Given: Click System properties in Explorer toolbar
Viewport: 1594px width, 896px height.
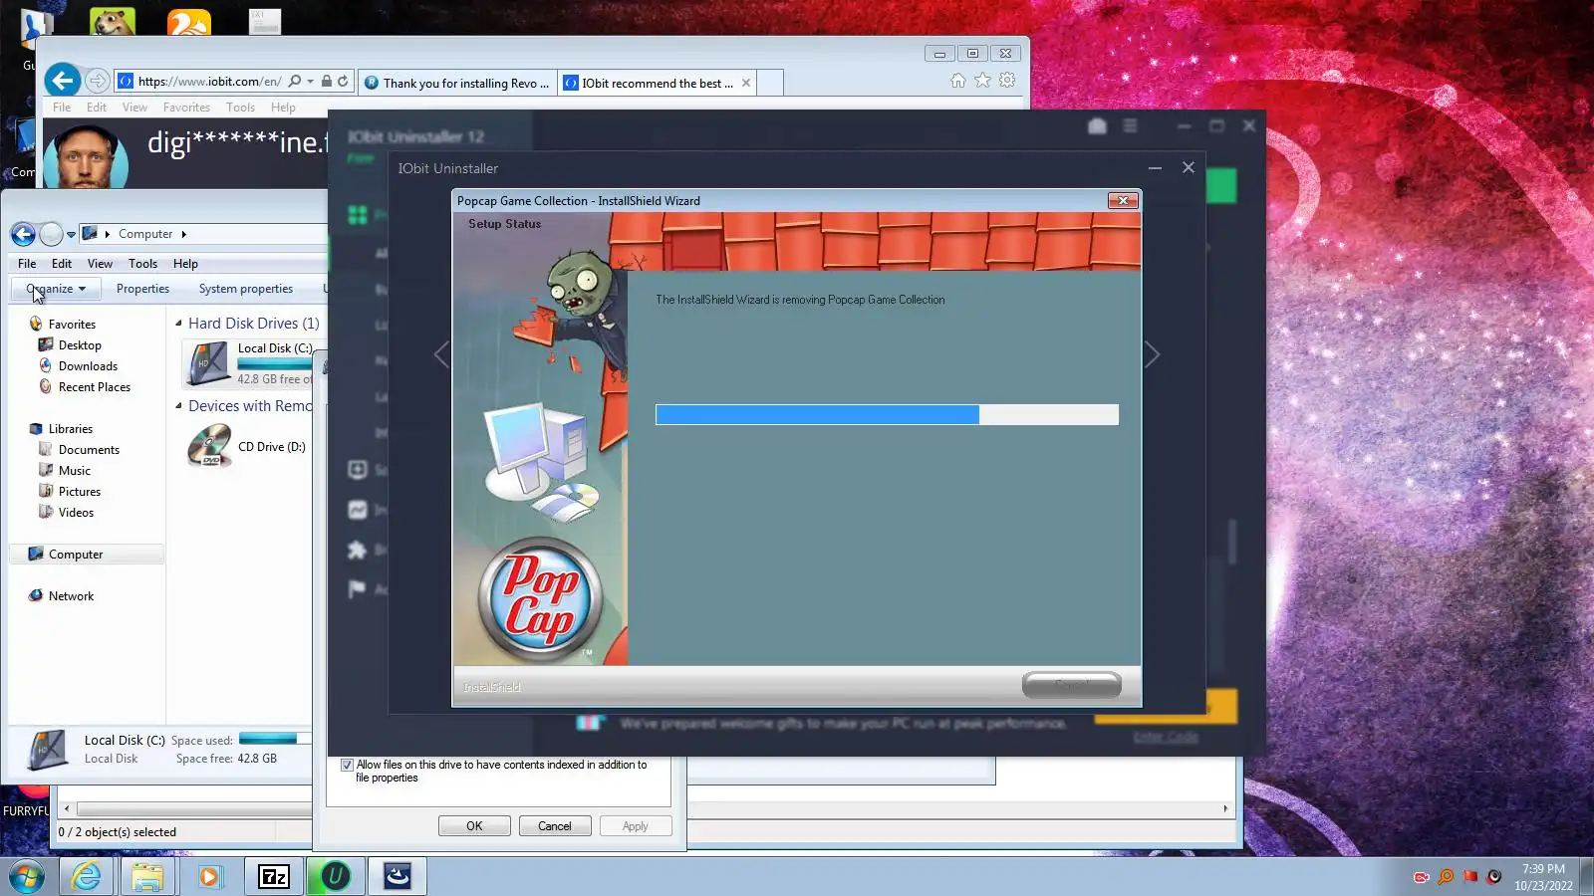Looking at the screenshot, I should click(246, 289).
